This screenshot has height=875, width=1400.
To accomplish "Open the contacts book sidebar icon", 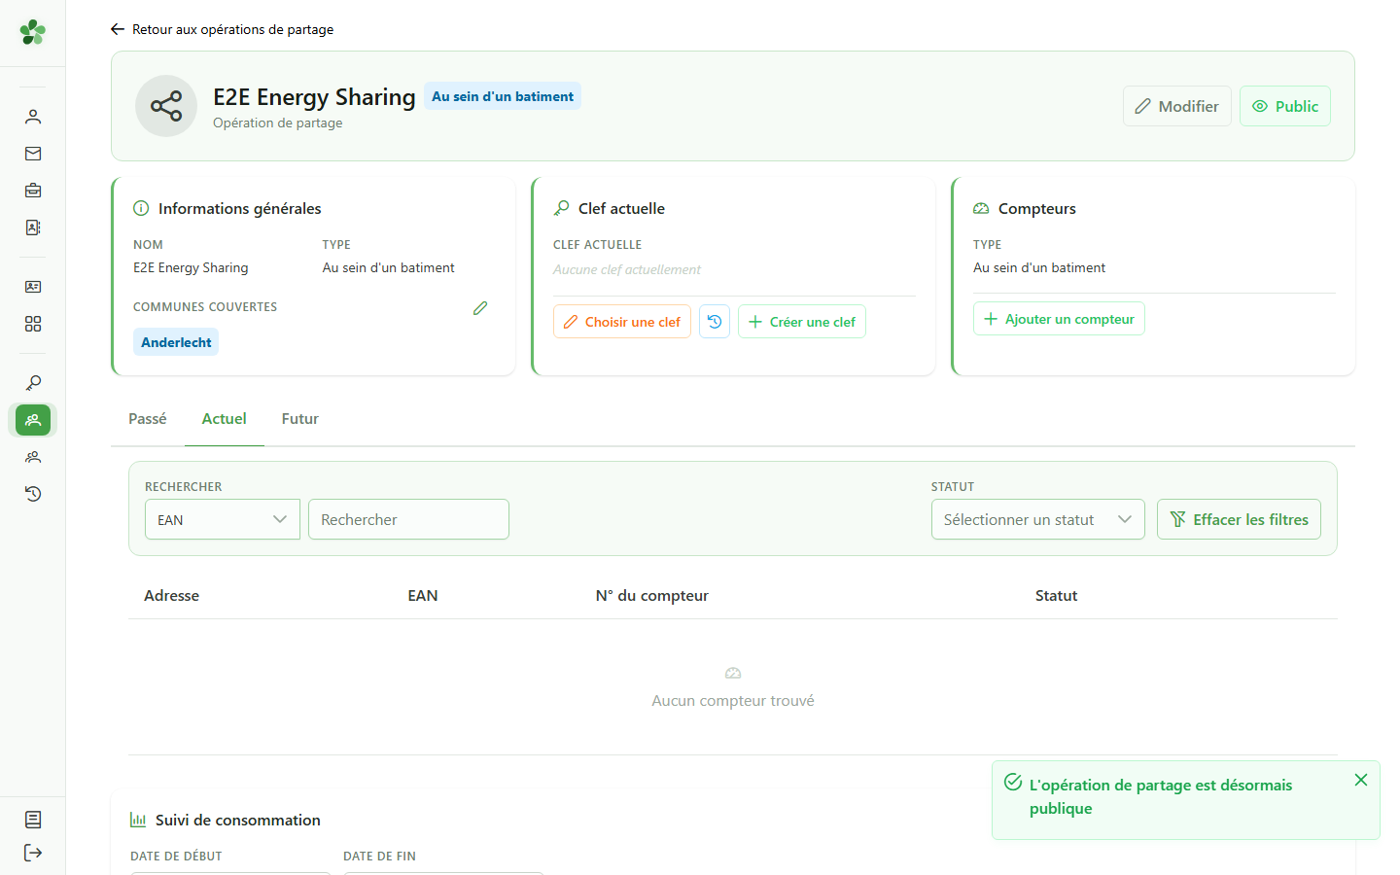I will 33,227.
